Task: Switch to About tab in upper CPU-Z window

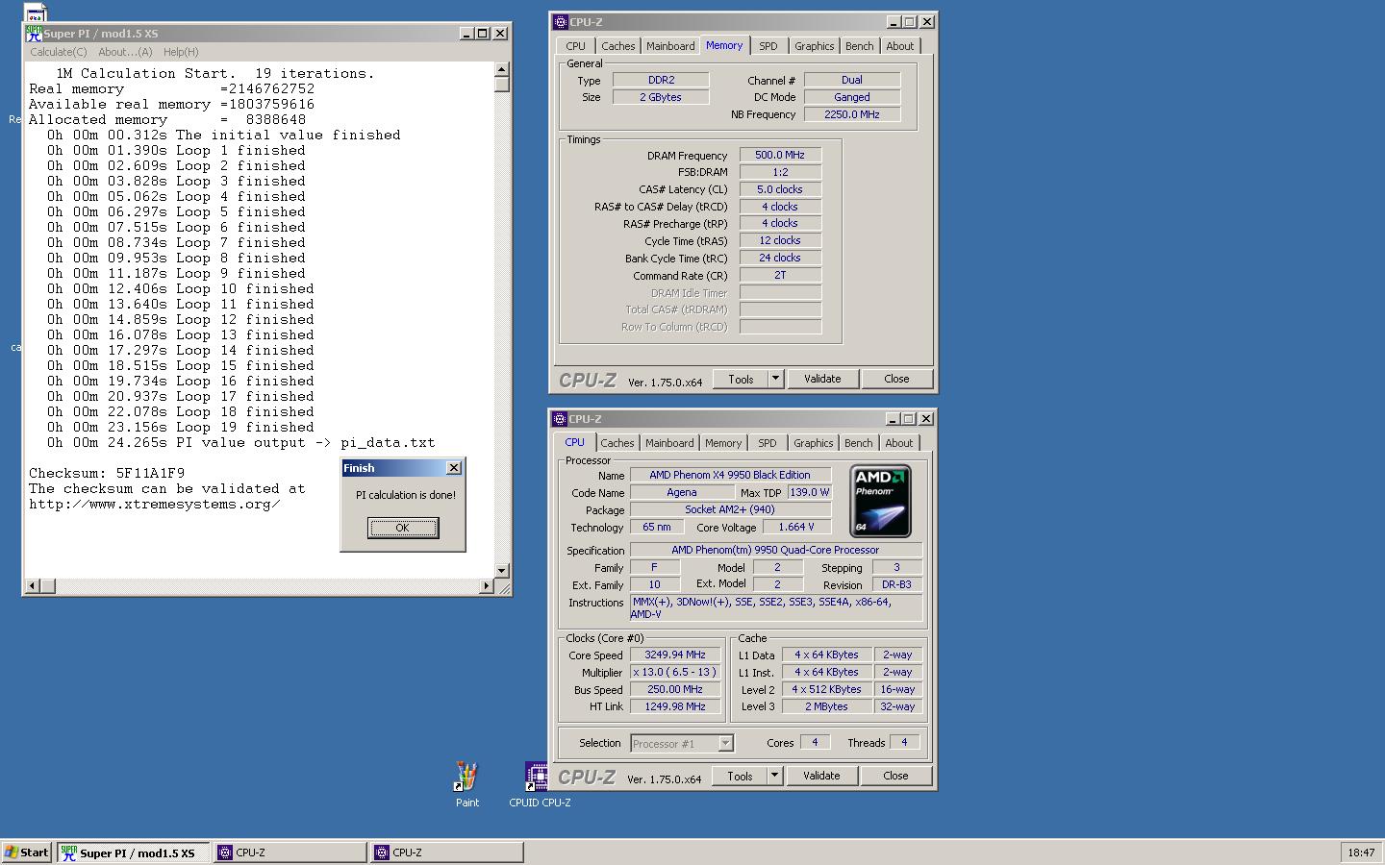Action: click(899, 46)
